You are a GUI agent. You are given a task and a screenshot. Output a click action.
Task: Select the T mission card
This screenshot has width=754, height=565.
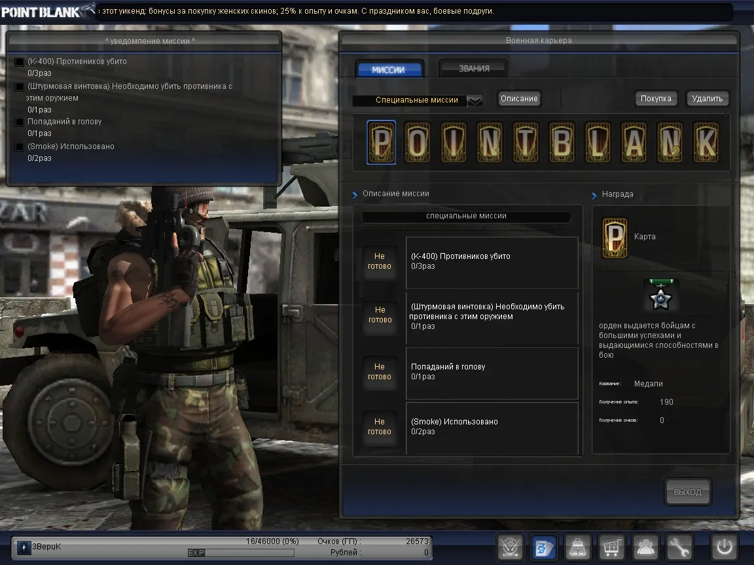[526, 142]
